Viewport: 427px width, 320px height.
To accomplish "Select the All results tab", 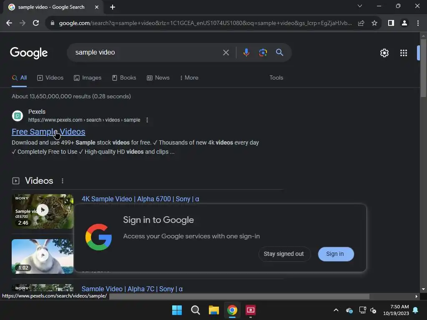I will [19, 78].
